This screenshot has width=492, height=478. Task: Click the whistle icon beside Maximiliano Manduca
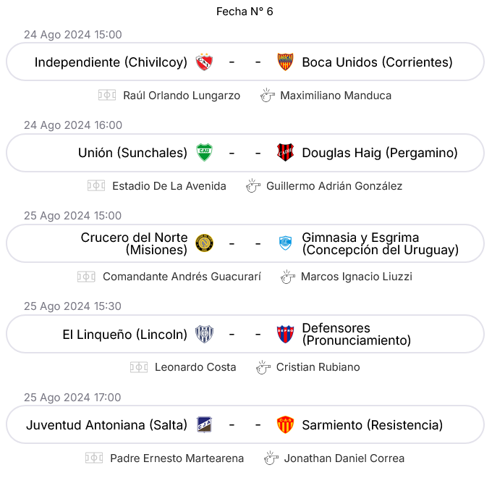tap(267, 96)
